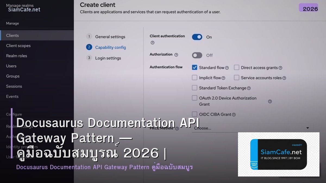
Task: Turn off the Client authentication toggle
Action: (x=197, y=37)
